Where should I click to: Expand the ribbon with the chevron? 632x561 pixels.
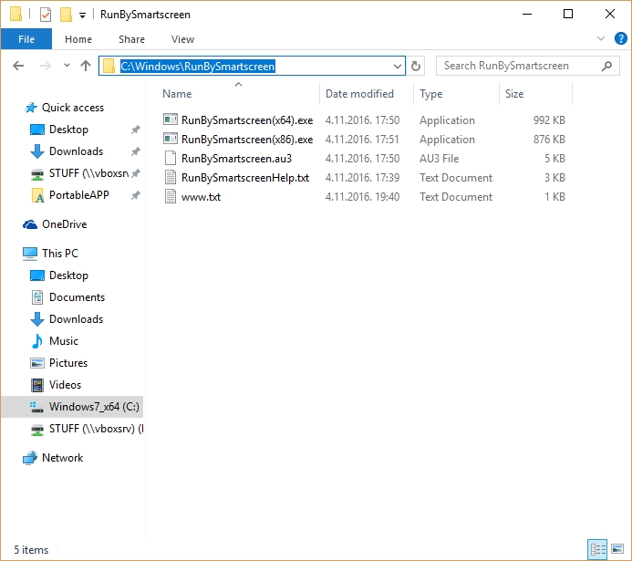601,38
